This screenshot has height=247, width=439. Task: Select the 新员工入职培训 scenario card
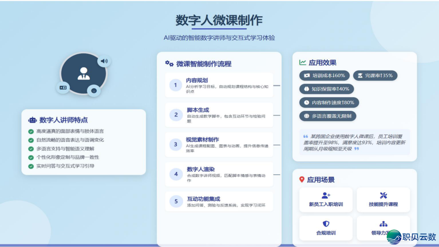point(326,200)
